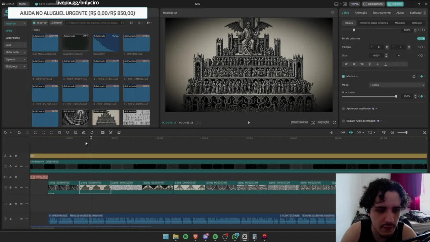Trim left of the playhead

43,132
